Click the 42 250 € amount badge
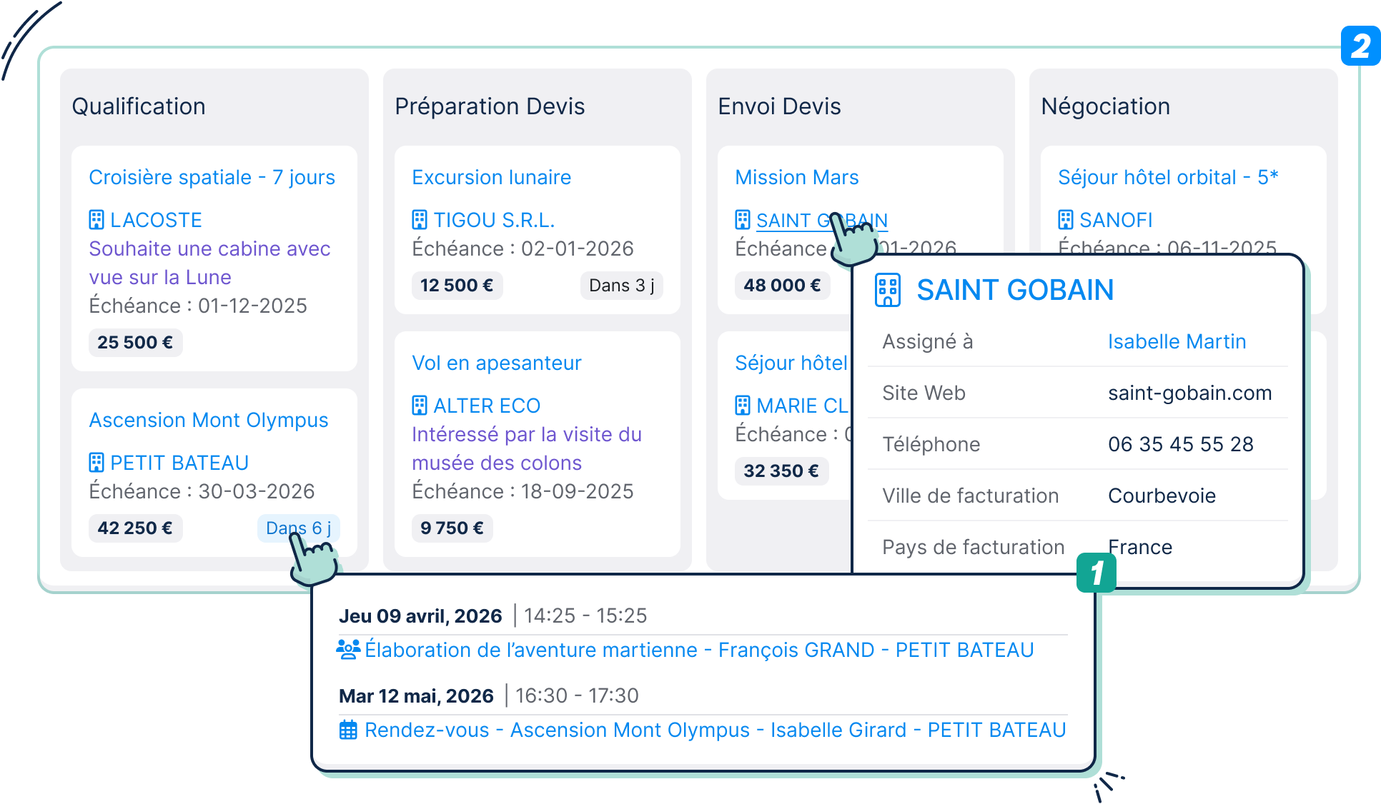 [135, 528]
